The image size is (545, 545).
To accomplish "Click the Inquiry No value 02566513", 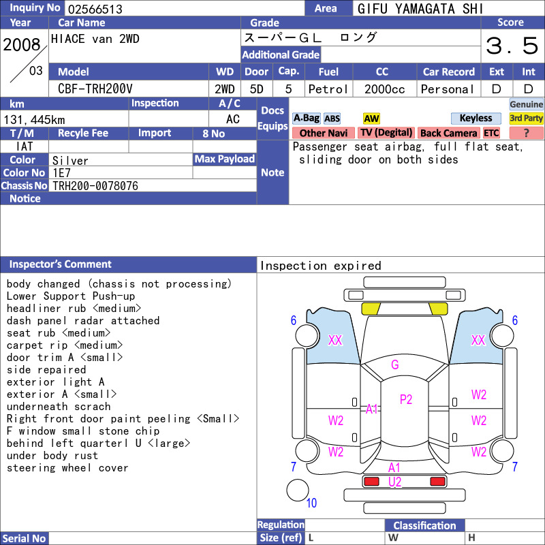I will [x=95, y=9].
